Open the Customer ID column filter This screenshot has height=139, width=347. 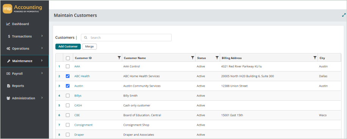[119, 58]
